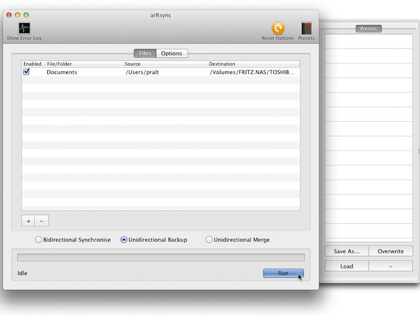420x315 pixels.
Task: Click Save As in Presets panel
Action: pyautogui.click(x=347, y=251)
